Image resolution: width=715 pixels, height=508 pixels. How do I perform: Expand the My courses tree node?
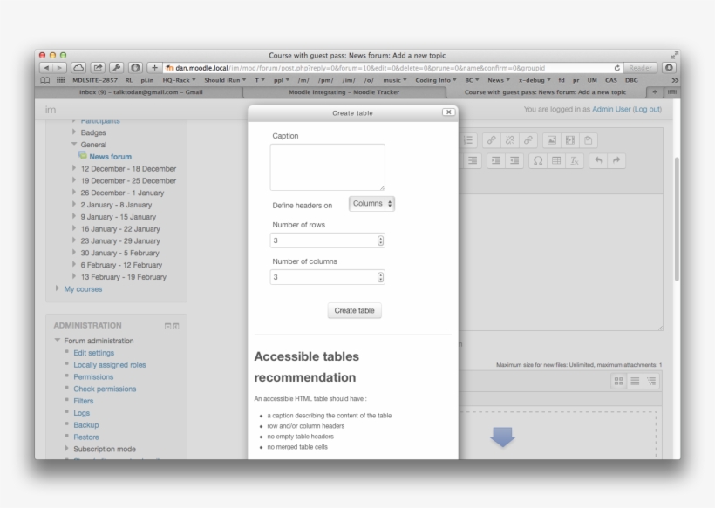pyautogui.click(x=58, y=289)
